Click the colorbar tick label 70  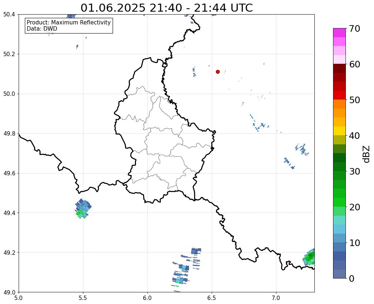[x=355, y=28]
